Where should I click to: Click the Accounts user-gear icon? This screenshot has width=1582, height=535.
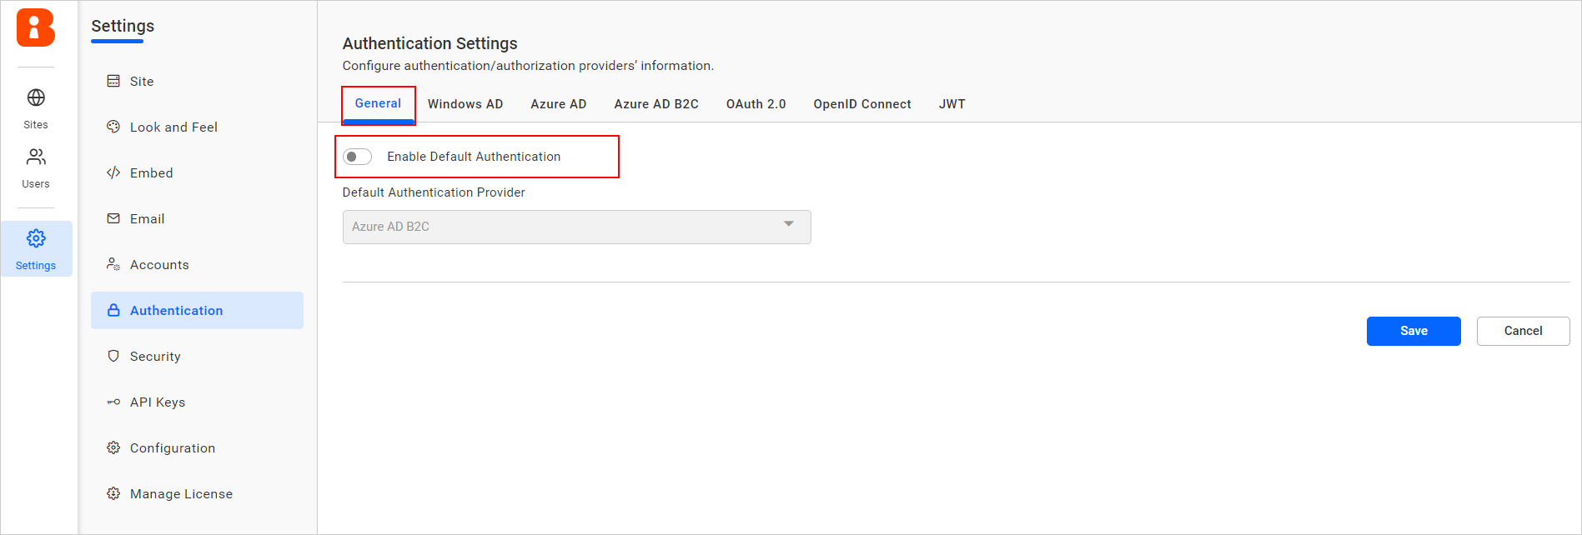click(113, 264)
